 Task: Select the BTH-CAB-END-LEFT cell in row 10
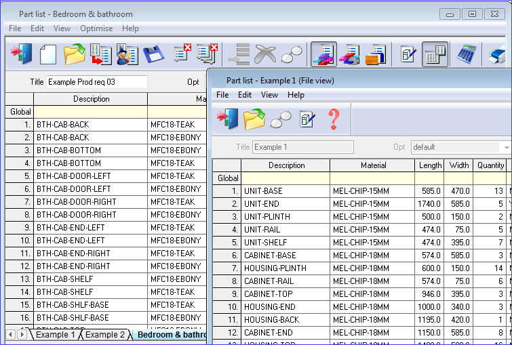pos(91,241)
